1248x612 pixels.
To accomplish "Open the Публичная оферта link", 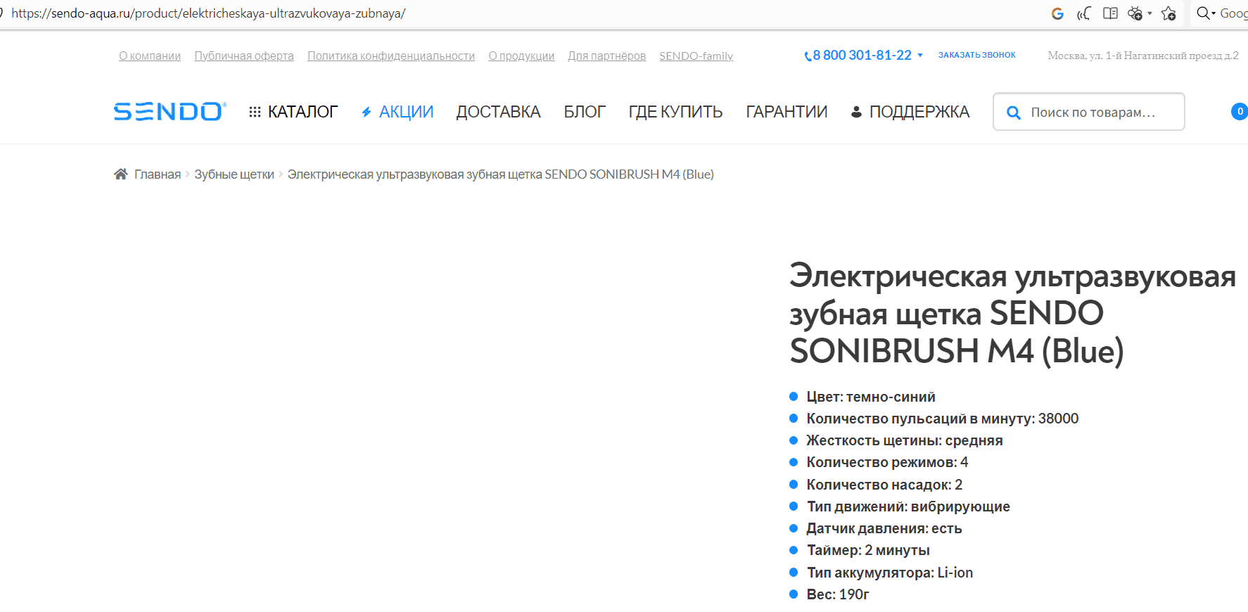I will [x=244, y=56].
